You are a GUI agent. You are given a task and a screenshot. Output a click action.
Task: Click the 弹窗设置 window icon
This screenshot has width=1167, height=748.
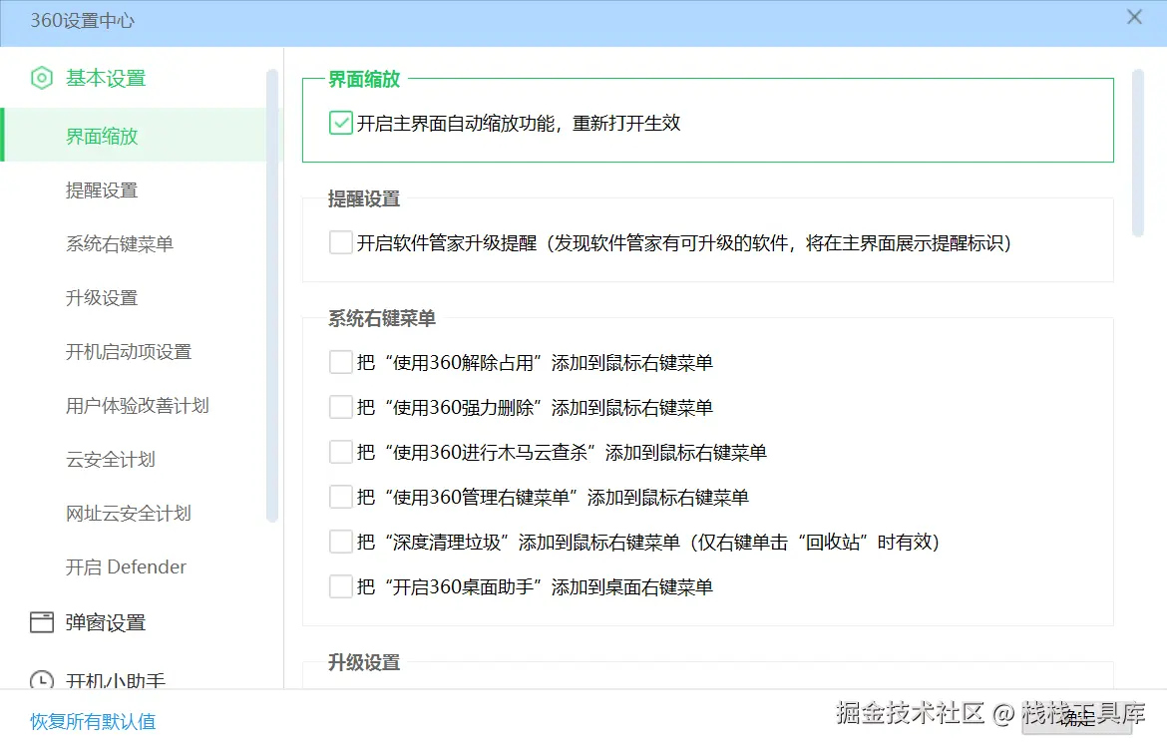point(42,622)
